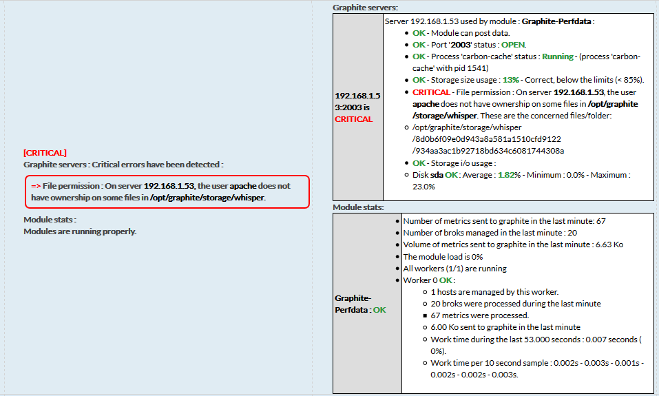Click the red [CRITICAL] status heading
The width and height of the screenshot is (659, 396).
click(45, 153)
